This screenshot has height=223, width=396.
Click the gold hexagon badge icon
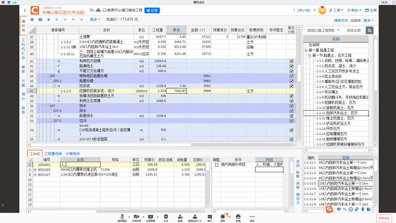click(322, 10)
